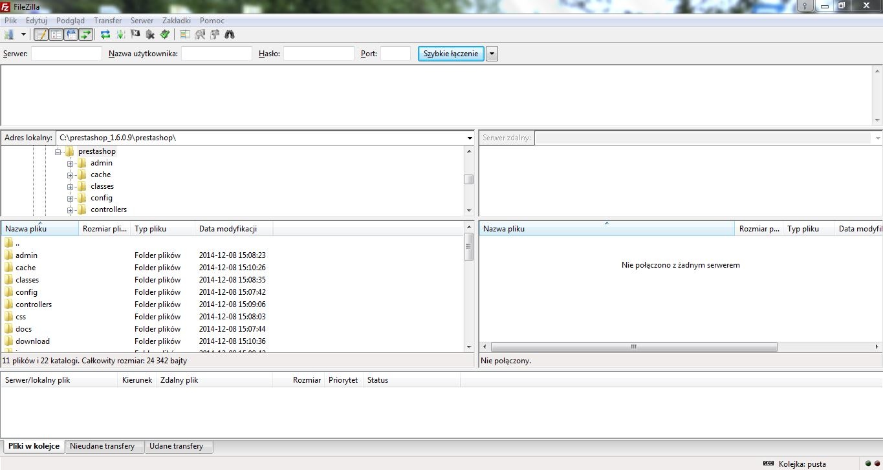This screenshot has width=883, height=470.
Task: Expand the cache tree node
Action: coord(70,175)
